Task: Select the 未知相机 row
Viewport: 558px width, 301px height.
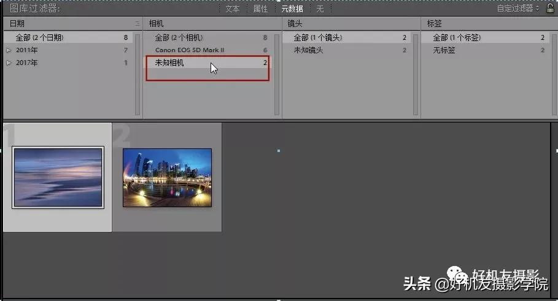Action: tap(208, 63)
